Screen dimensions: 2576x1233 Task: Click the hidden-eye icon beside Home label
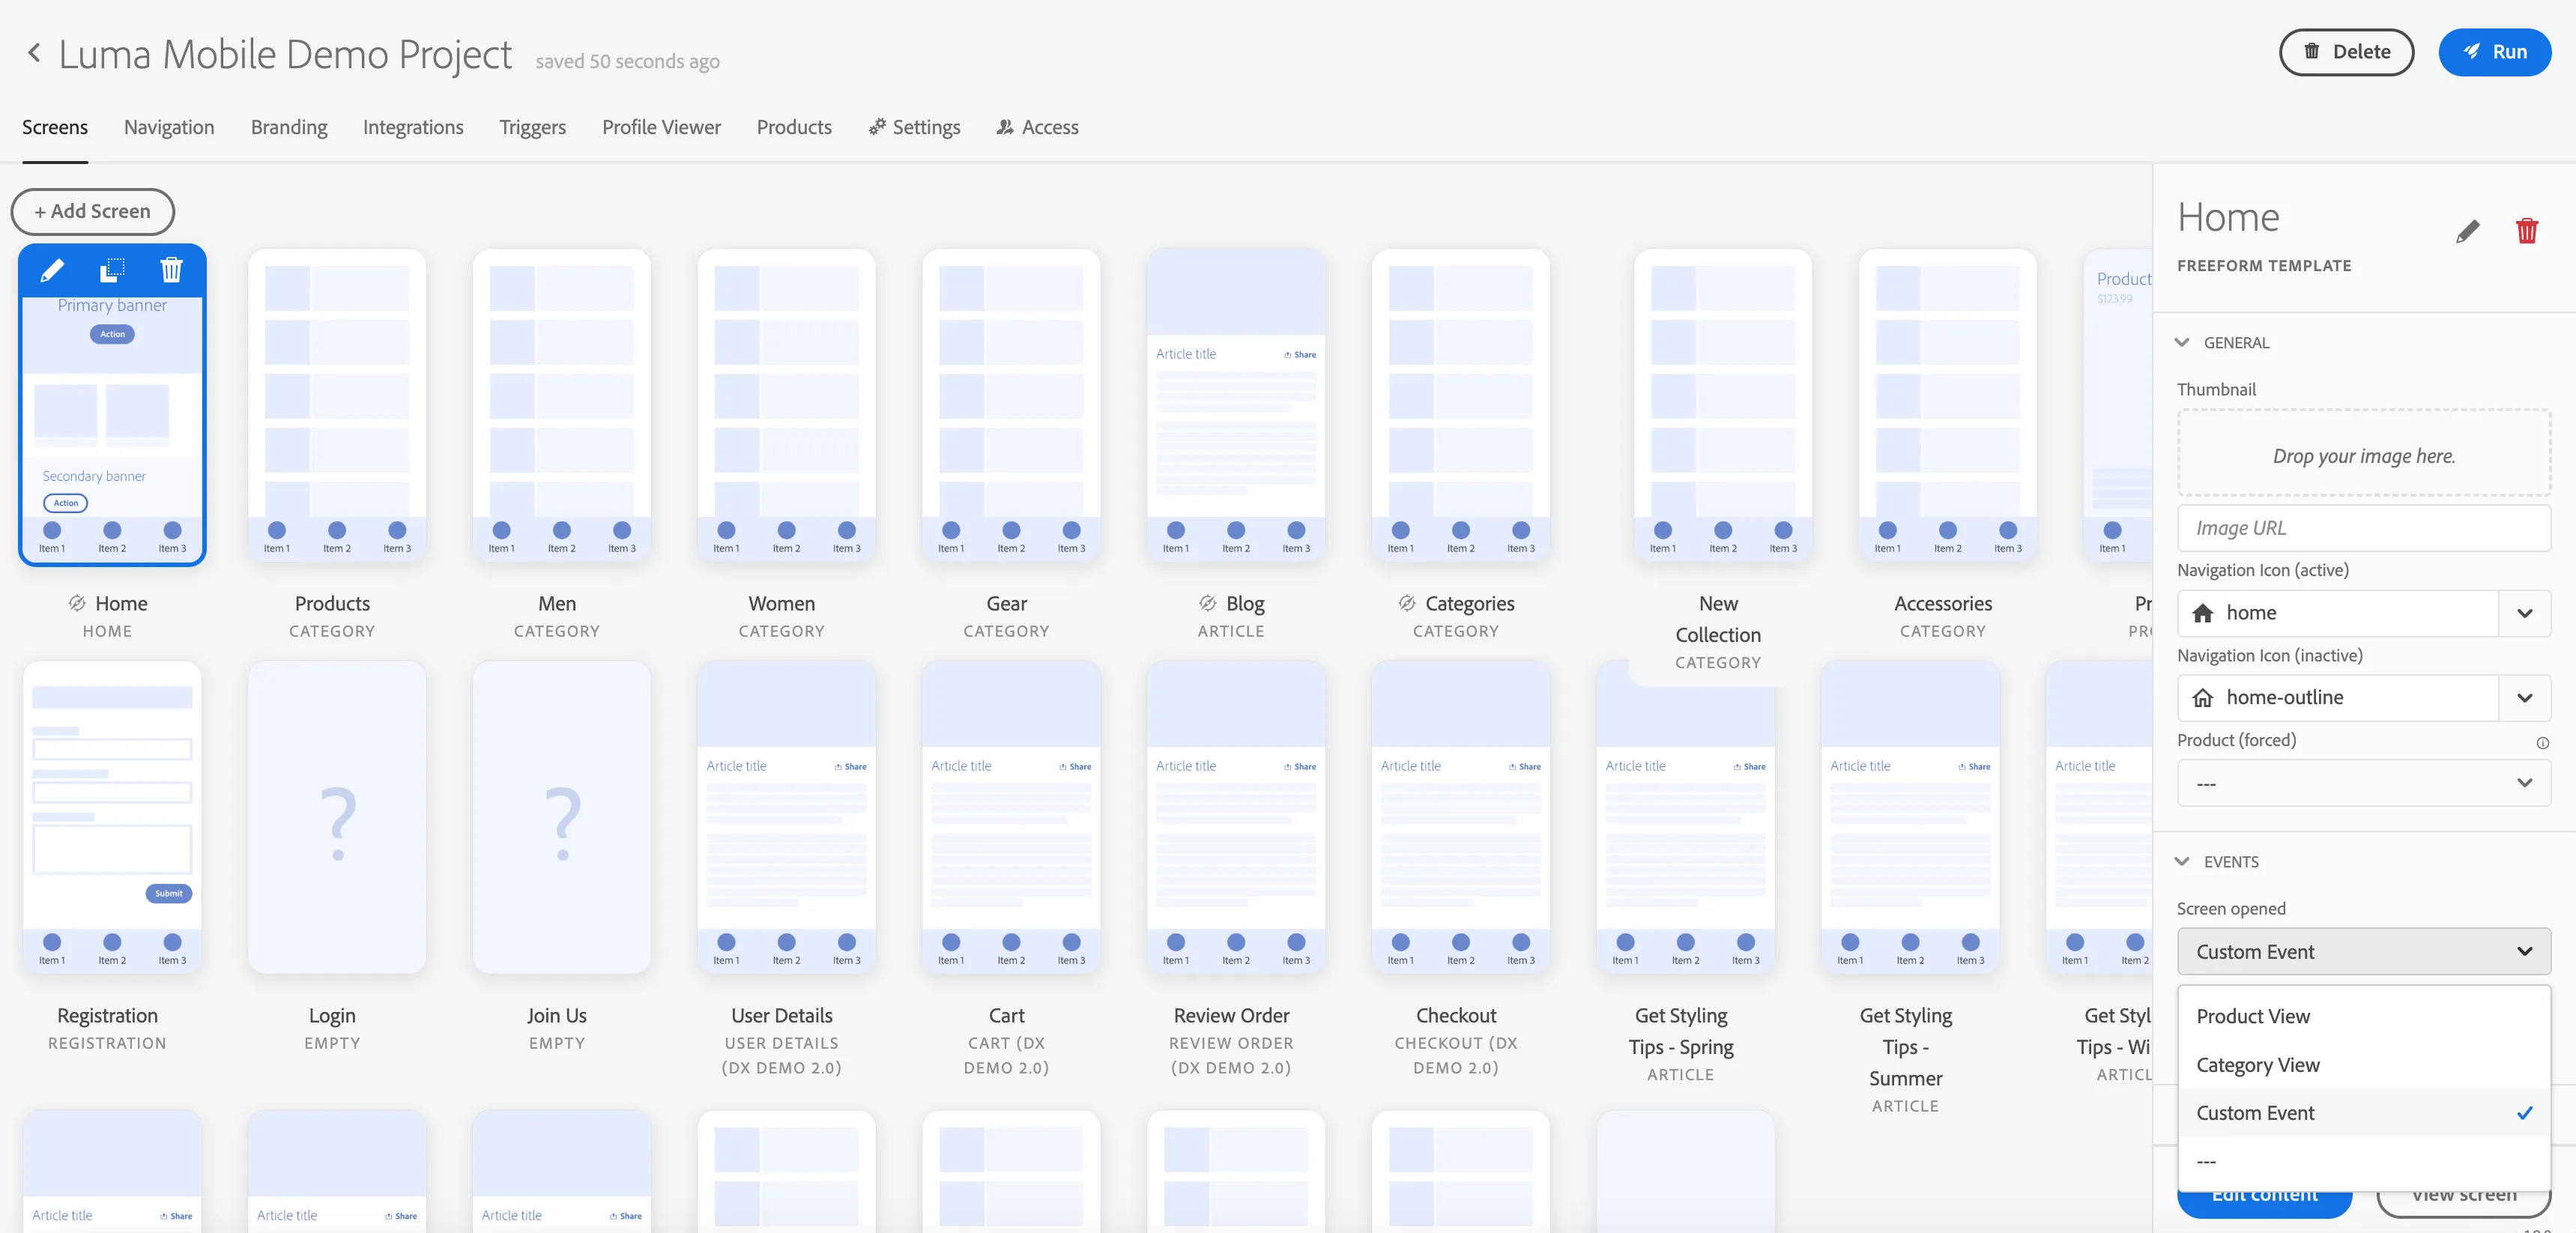(76, 603)
